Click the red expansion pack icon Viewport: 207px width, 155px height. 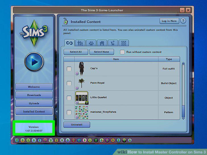(x=73, y=140)
